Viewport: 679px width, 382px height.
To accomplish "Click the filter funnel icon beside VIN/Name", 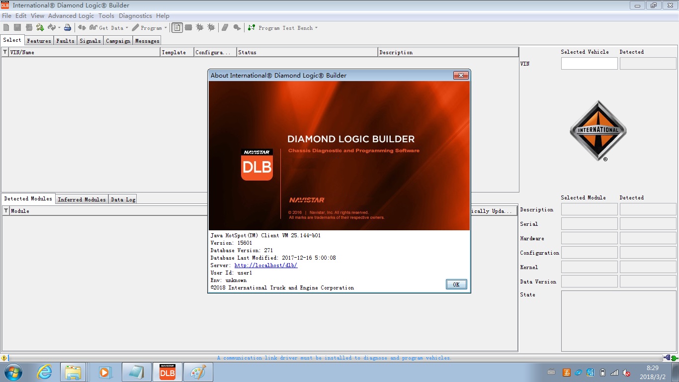I will click(5, 52).
